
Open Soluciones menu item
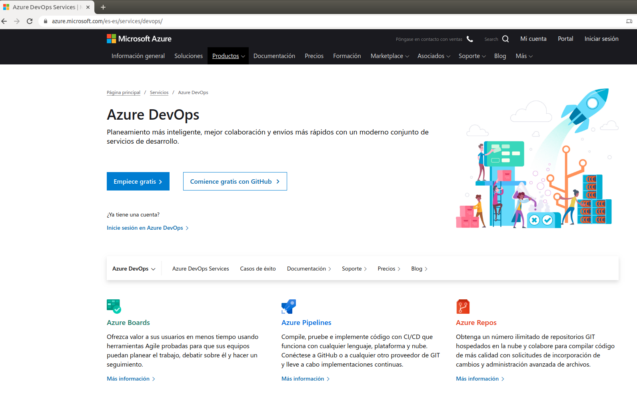[188, 56]
